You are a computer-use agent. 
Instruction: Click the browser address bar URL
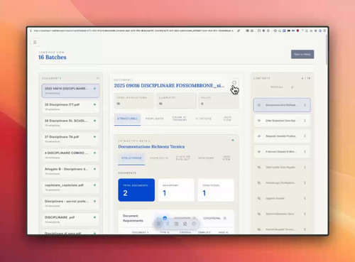(133, 31)
